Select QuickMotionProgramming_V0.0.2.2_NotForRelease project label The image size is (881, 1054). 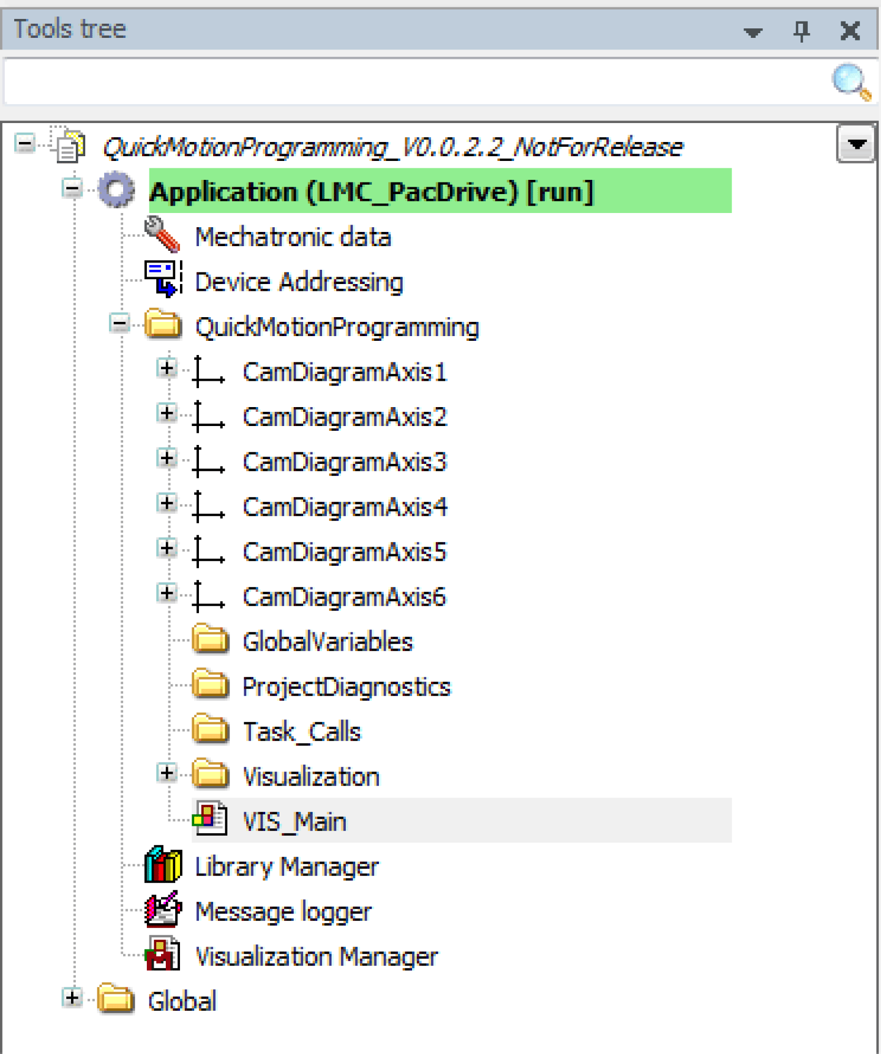(x=393, y=147)
